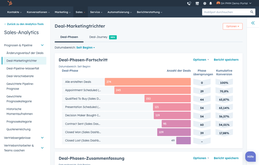Click the Closed Won bar (109)
This screenshot has width=259, height=165.
pos(174,132)
